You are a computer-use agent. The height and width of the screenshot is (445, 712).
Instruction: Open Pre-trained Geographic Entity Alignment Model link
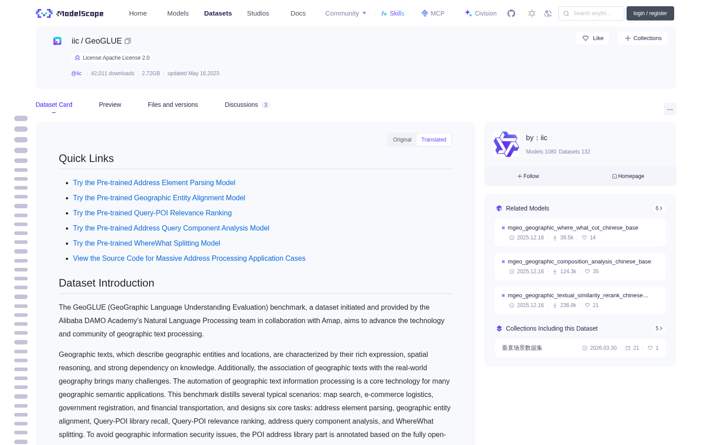pos(159,198)
